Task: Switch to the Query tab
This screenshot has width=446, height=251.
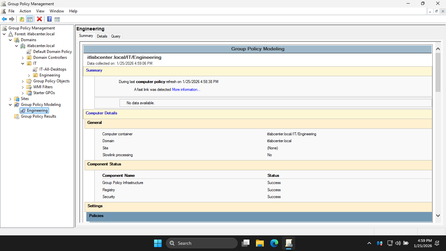Action: pos(116,36)
